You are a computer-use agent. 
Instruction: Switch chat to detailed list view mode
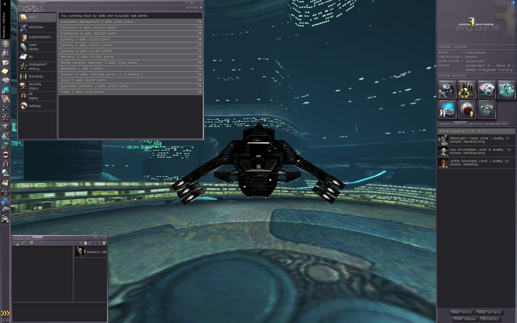90,243
